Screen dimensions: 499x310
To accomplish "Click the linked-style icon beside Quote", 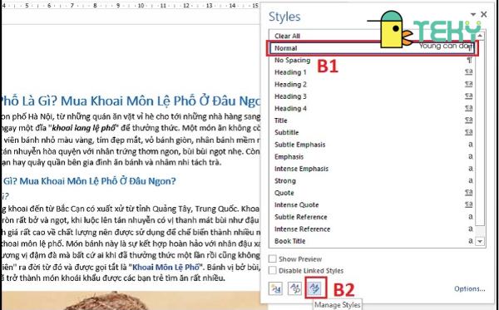I will pyautogui.click(x=469, y=192).
